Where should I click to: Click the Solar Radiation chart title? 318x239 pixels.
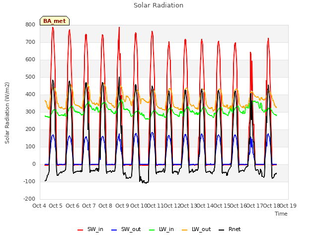(159, 5)
